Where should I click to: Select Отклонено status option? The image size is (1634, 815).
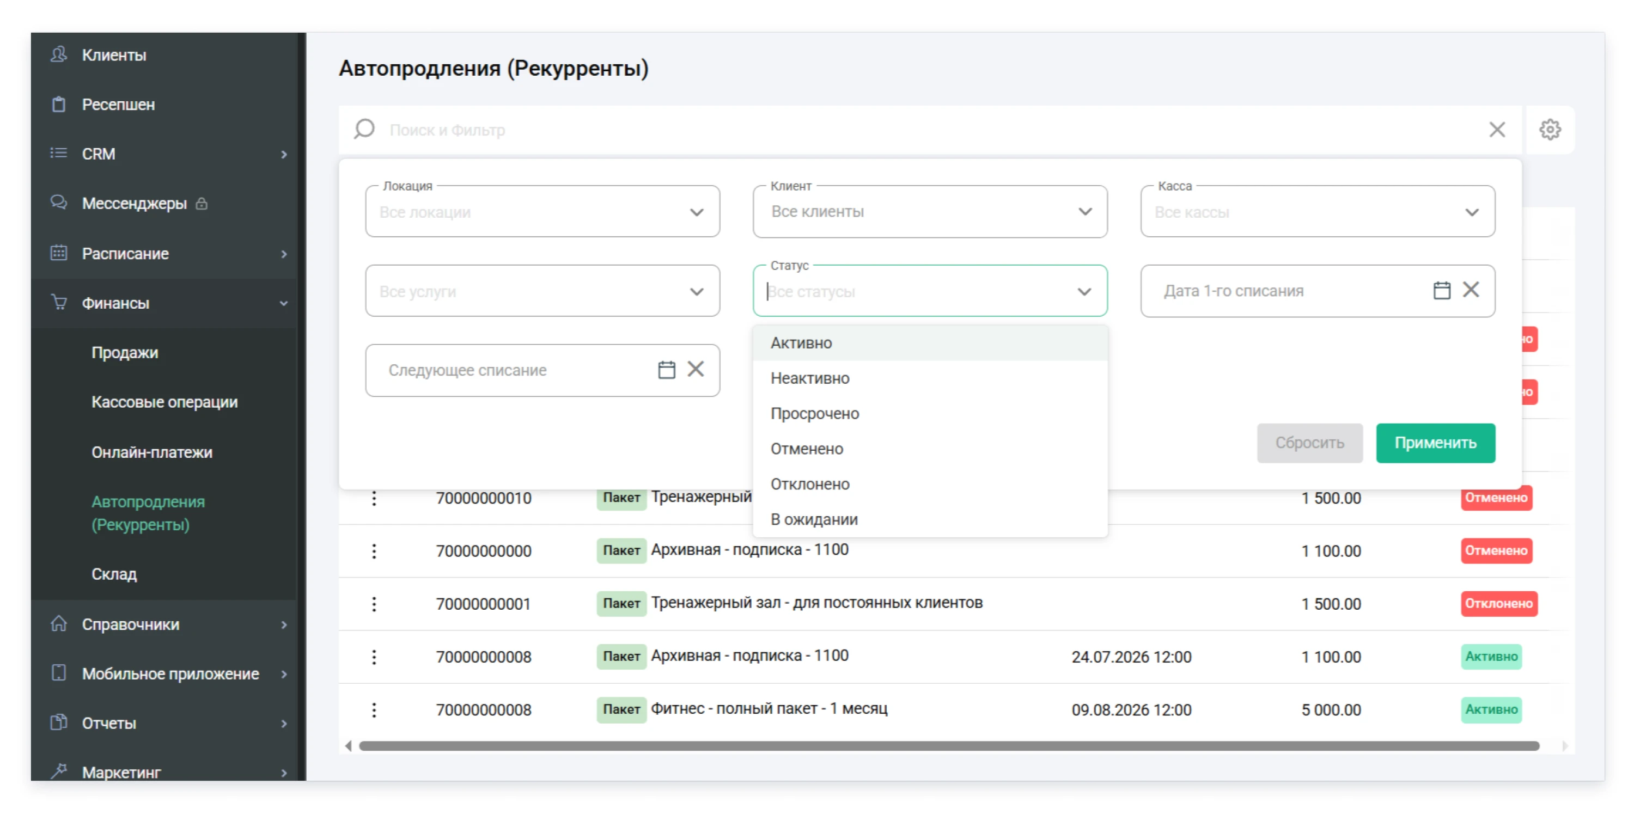[x=930, y=484]
